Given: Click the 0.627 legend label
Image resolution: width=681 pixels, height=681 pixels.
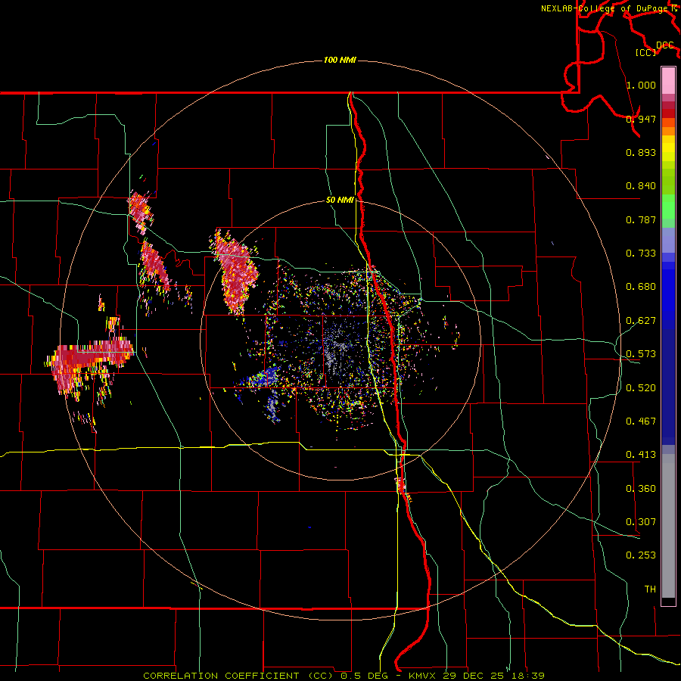Looking at the screenshot, I should (x=641, y=321).
